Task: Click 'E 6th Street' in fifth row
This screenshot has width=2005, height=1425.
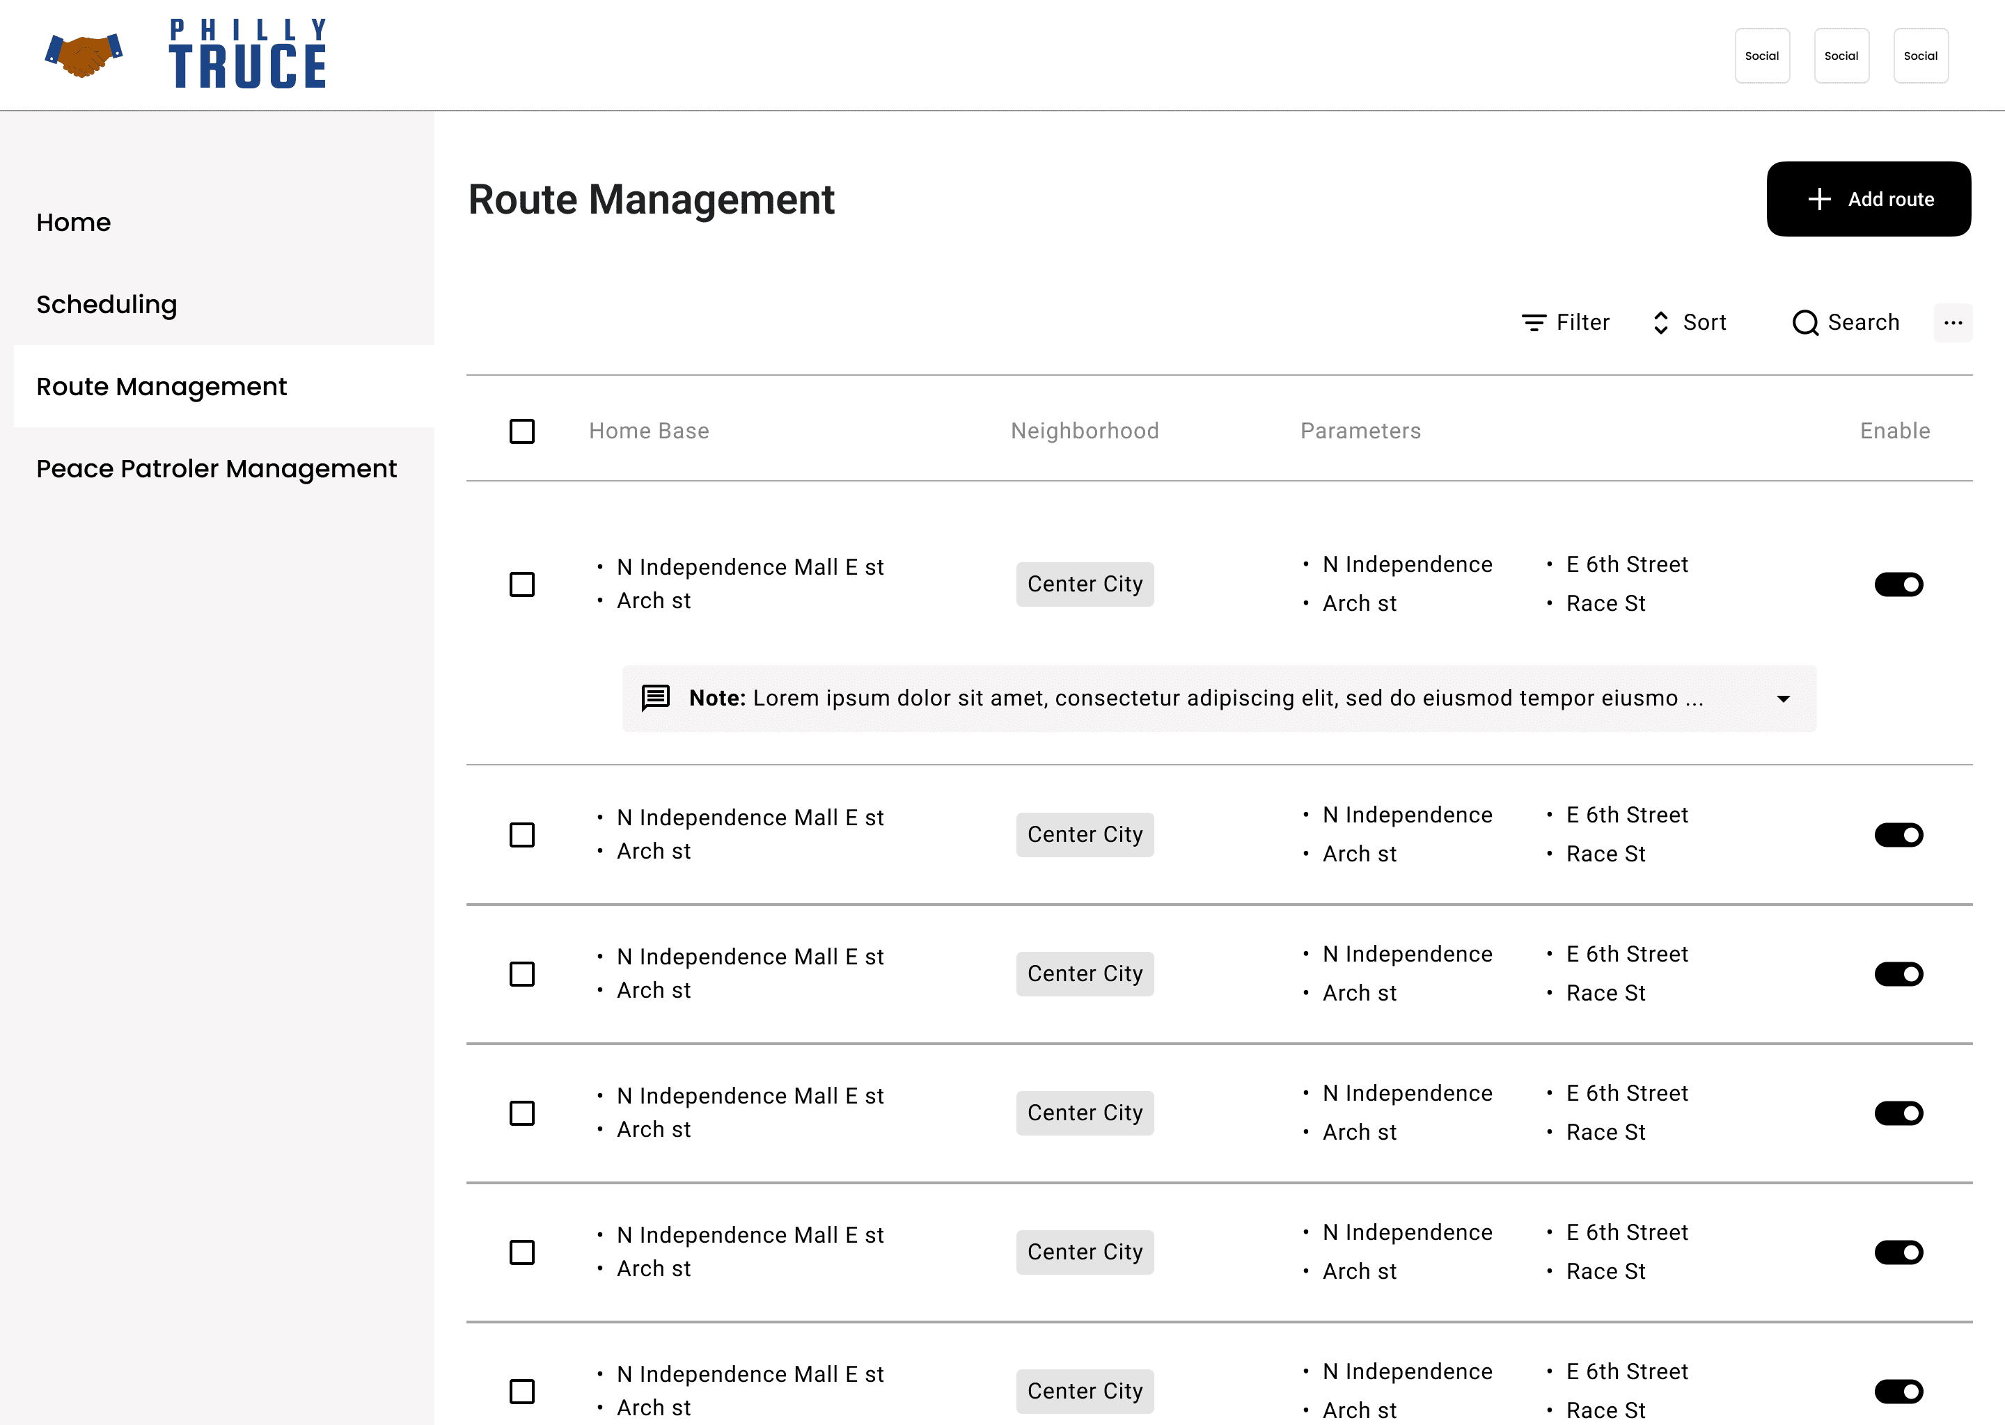Action: (1627, 1233)
